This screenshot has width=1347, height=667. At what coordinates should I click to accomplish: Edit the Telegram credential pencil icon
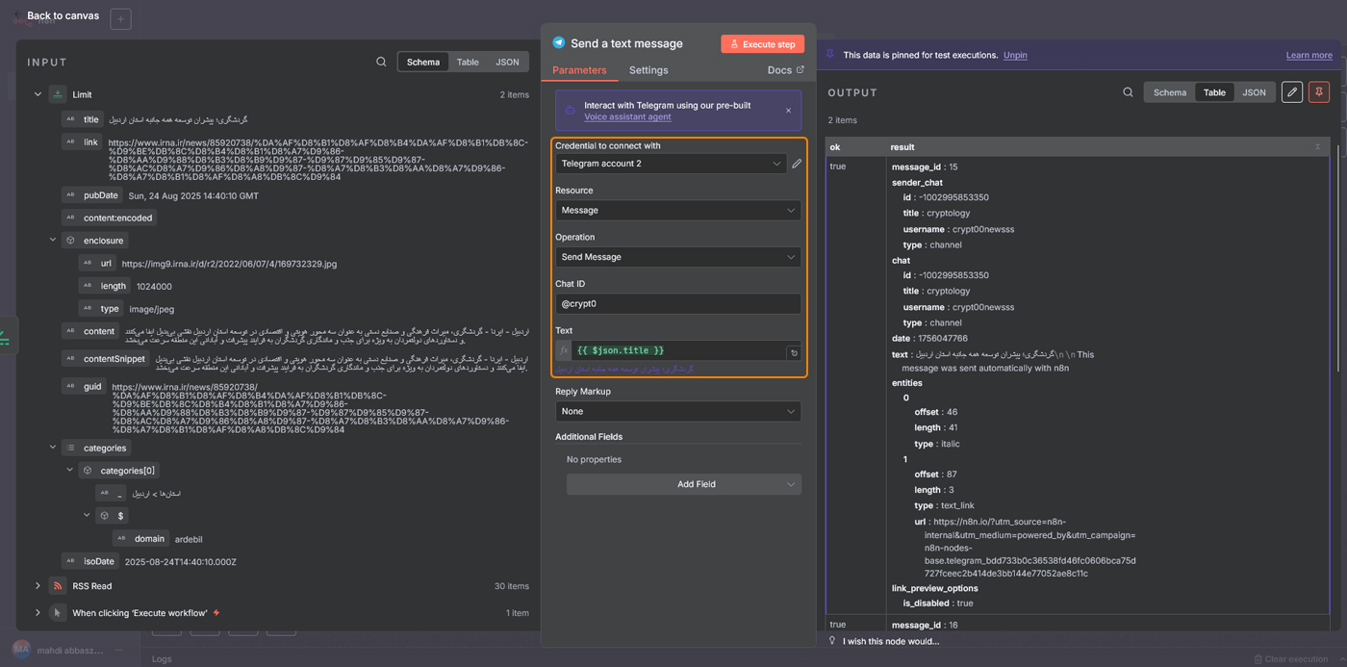[x=797, y=165]
